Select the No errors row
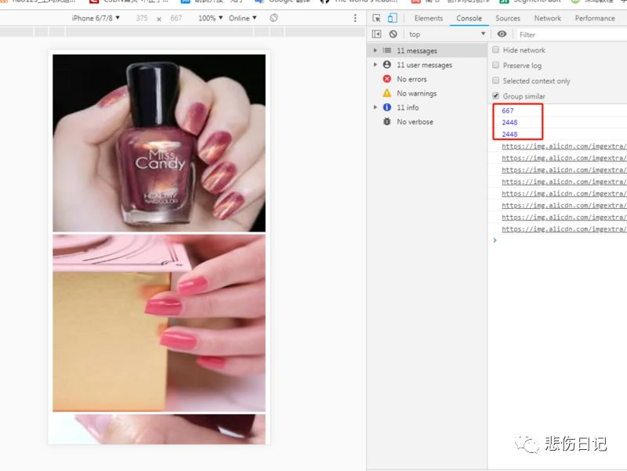627x471 pixels. (x=427, y=79)
